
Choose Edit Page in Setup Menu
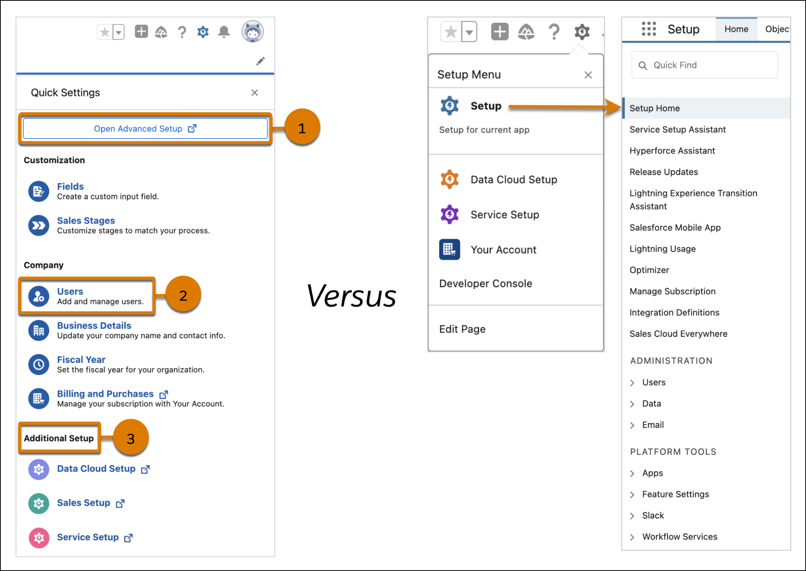pos(462,329)
